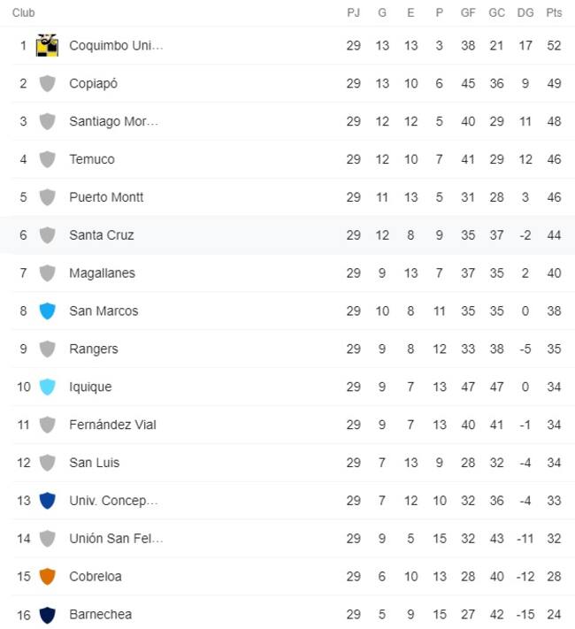Image resolution: width=575 pixels, height=629 pixels.
Task: Click the gray Temuco shield icon
Action: pos(48,159)
